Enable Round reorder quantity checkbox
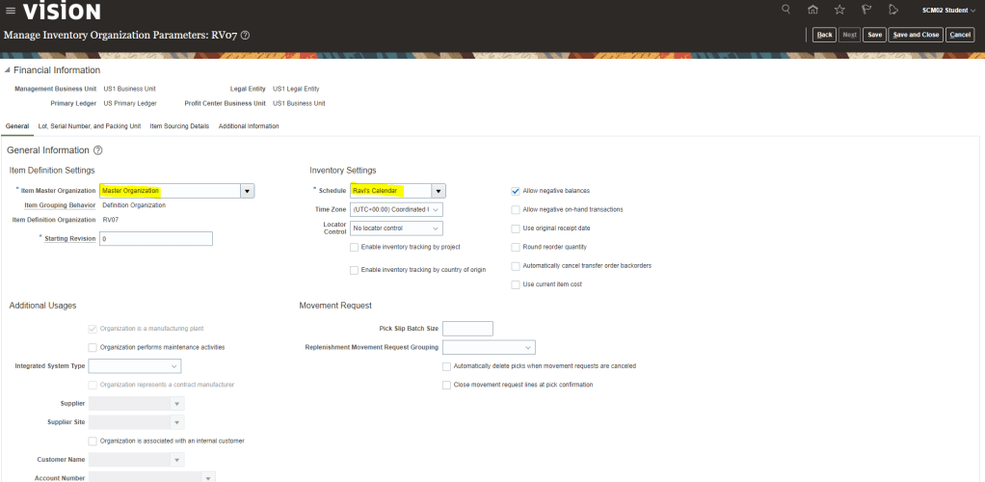985x482 pixels. [x=516, y=247]
